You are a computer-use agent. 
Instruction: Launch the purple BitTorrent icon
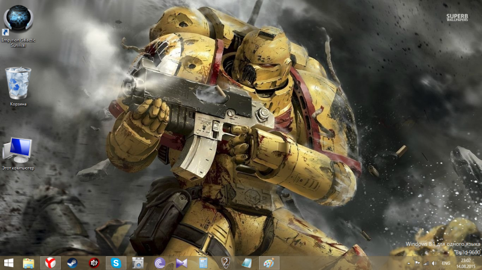[x=160, y=263]
